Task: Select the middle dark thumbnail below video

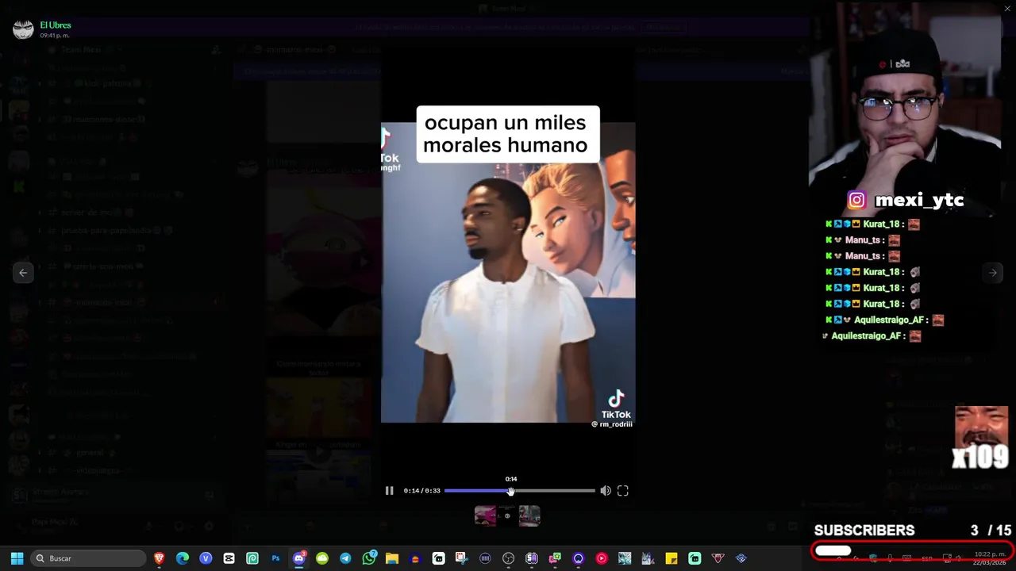Action: click(x=507, y=516)
